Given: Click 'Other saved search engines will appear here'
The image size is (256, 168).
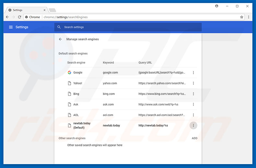Looking at the screenshot, I should pyautogui.click(x=95, y=145).
